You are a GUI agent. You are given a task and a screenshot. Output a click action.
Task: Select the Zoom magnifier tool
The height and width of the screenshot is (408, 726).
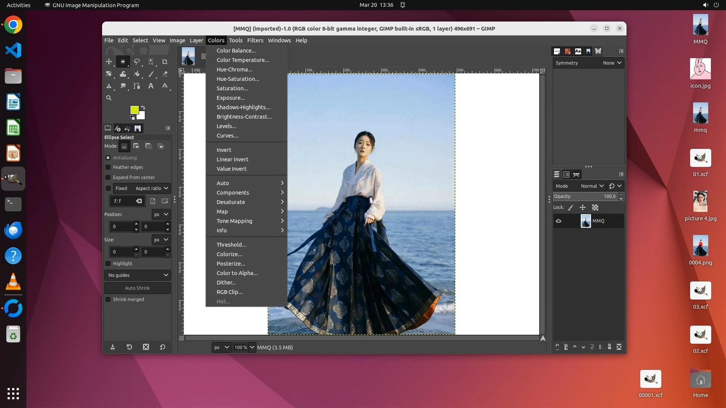(x=109, y=98)
